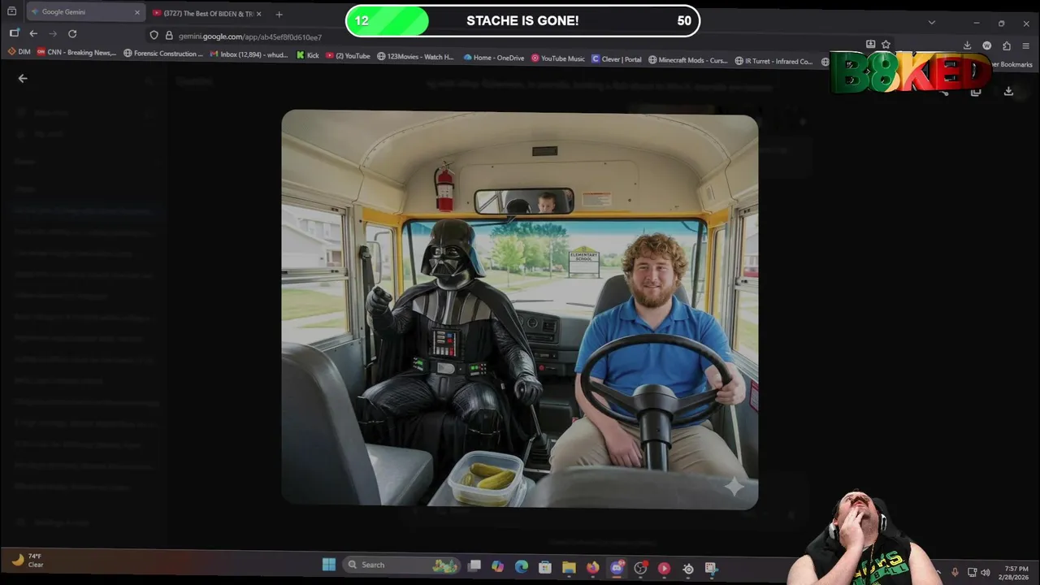Viewport: 1040px width, 585px height.
Task: Open the weather widget showing 74°F
Action: pos(26,560)
